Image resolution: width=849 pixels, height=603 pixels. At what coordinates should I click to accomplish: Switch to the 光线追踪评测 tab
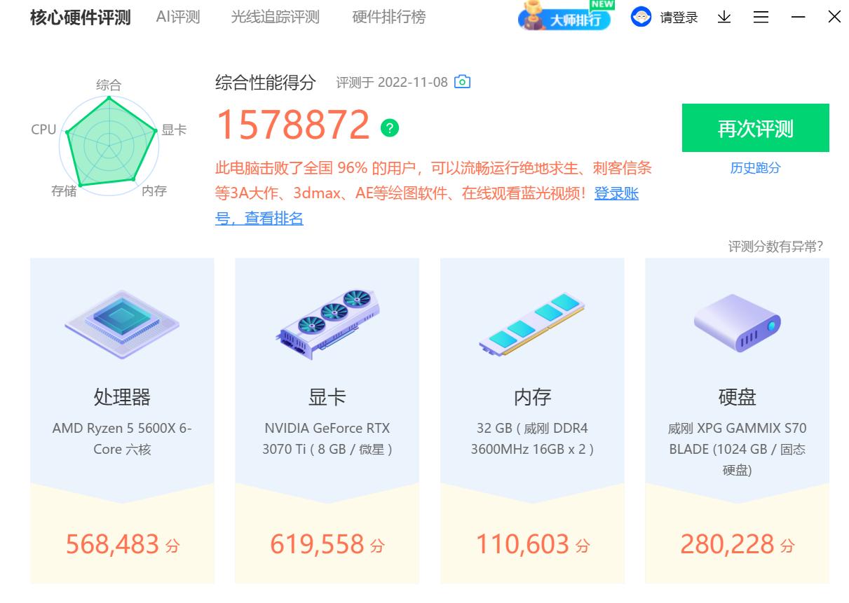point(275,17)
